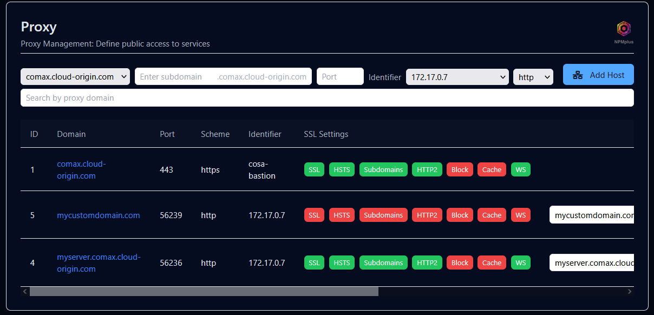Viewport: 654px width, 315px height.
Task: Select the https scheme cell
Action: (x=210, y=169)
